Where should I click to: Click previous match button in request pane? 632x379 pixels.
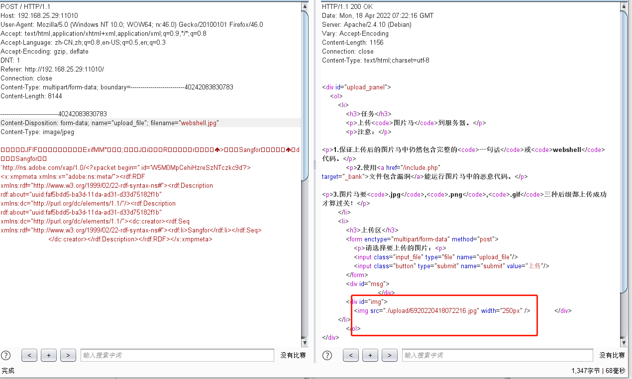[29, 355]
